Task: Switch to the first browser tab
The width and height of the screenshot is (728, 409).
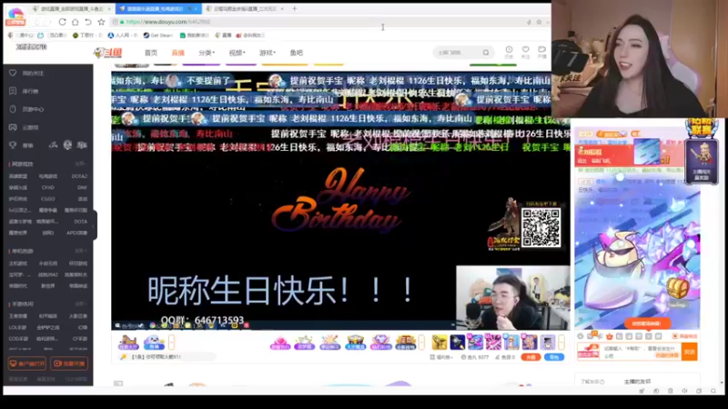Action: (72, 9)
